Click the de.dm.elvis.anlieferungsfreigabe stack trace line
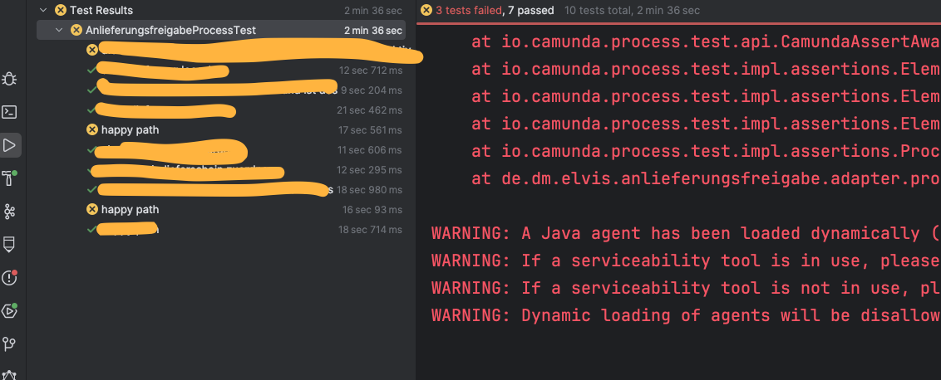941x380 pixels. click(705, 179)
